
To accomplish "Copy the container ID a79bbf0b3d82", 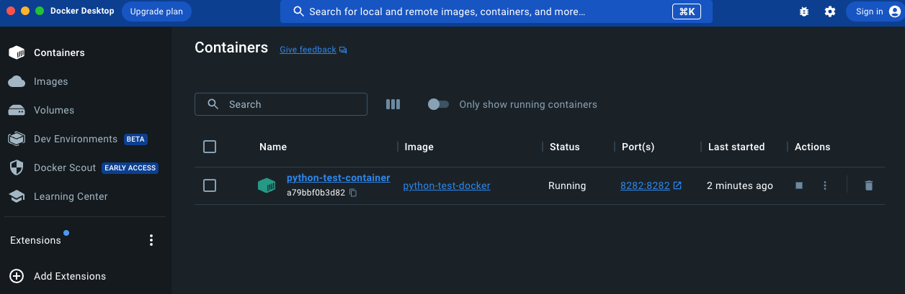I will [353, 193].
